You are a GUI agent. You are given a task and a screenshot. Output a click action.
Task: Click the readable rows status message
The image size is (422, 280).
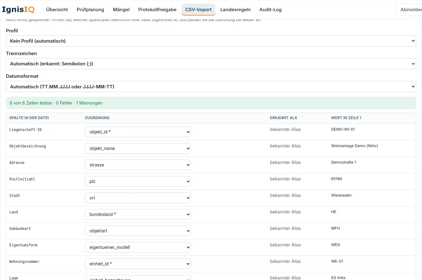pos(211,103)
